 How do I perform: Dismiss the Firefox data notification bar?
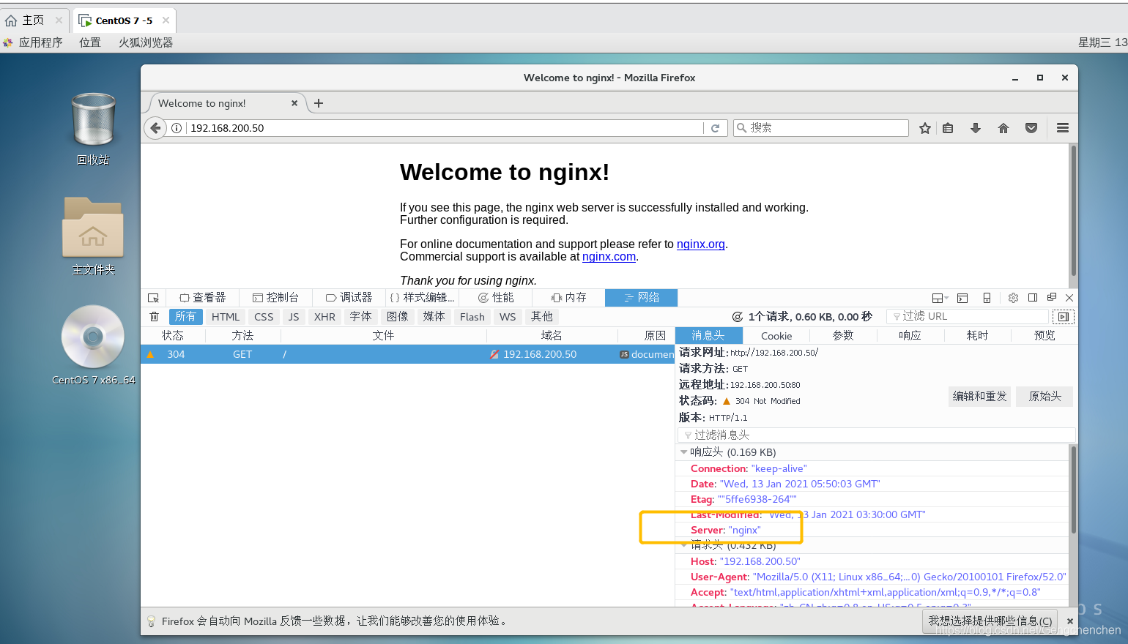pos(1070,621)
